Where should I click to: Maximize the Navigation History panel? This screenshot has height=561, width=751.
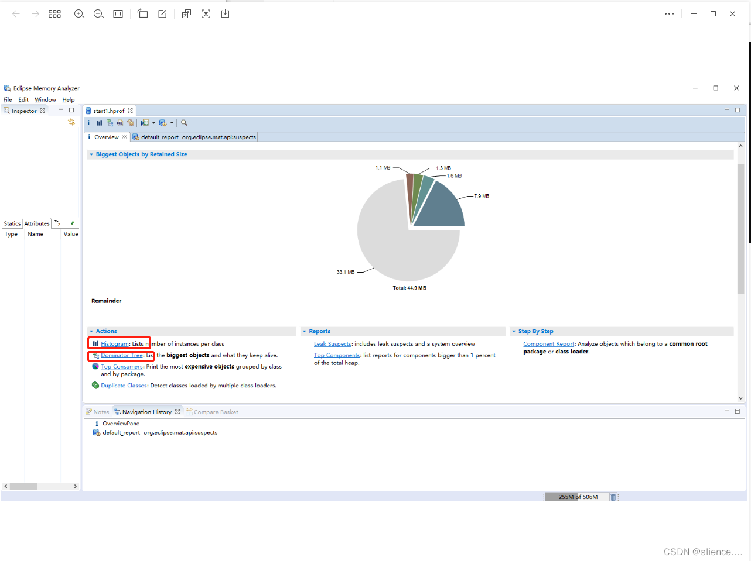738,411
